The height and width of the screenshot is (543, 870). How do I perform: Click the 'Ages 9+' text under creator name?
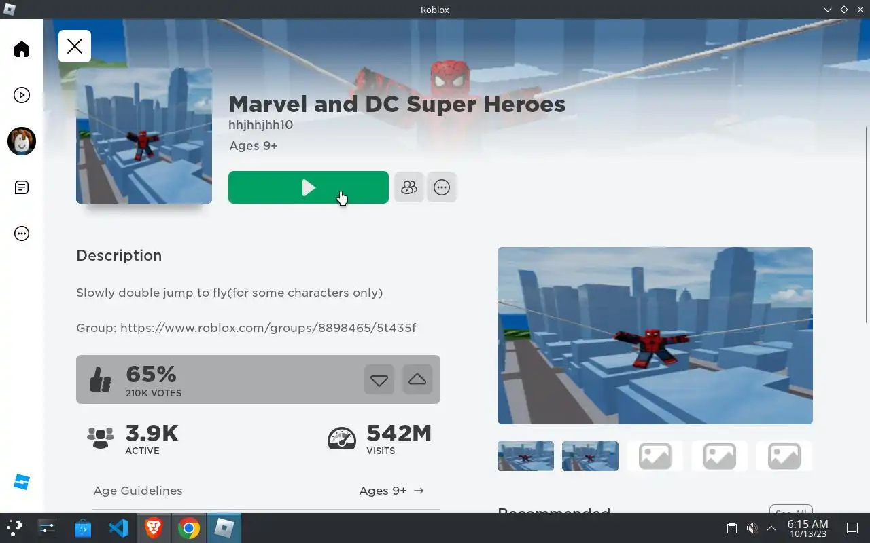(x=254, y=146)
